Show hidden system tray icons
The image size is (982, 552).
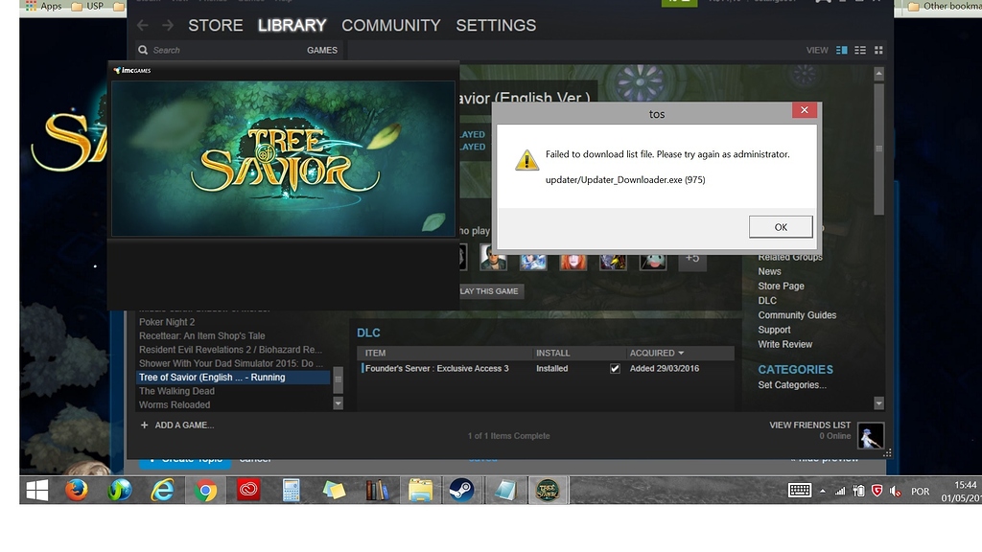coord(822,492)
